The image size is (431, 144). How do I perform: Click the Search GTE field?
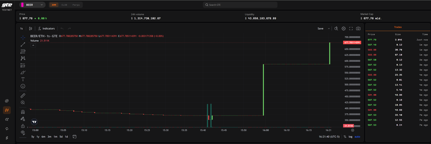240,5
